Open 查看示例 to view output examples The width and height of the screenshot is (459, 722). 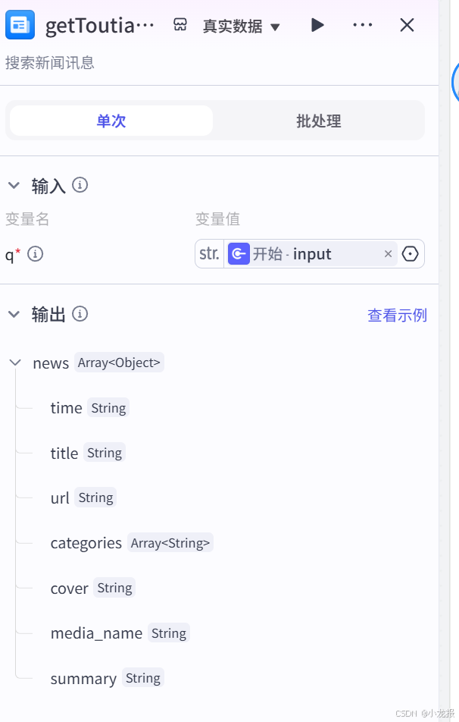[x=397, y=315]
